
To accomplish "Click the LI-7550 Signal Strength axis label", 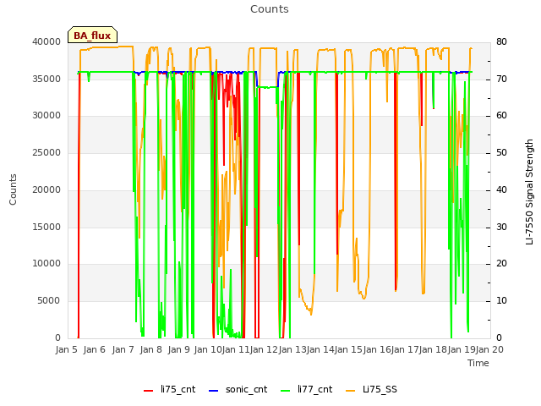I will pyautogui.click(x=529, y=192).
